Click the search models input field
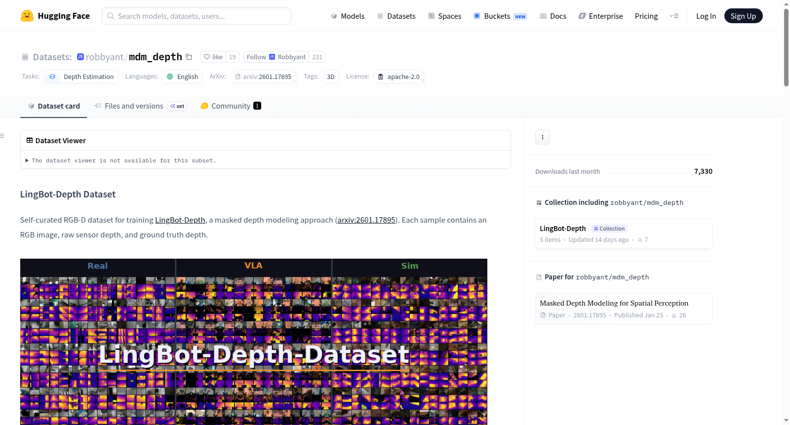The height and width of the screenshot is (425, 790). (x=197, y=16)
